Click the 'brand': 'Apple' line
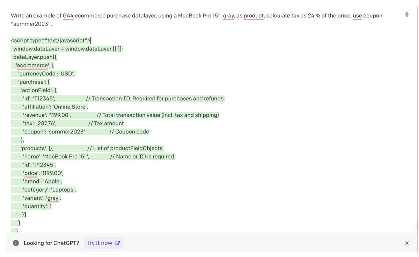 43,181
